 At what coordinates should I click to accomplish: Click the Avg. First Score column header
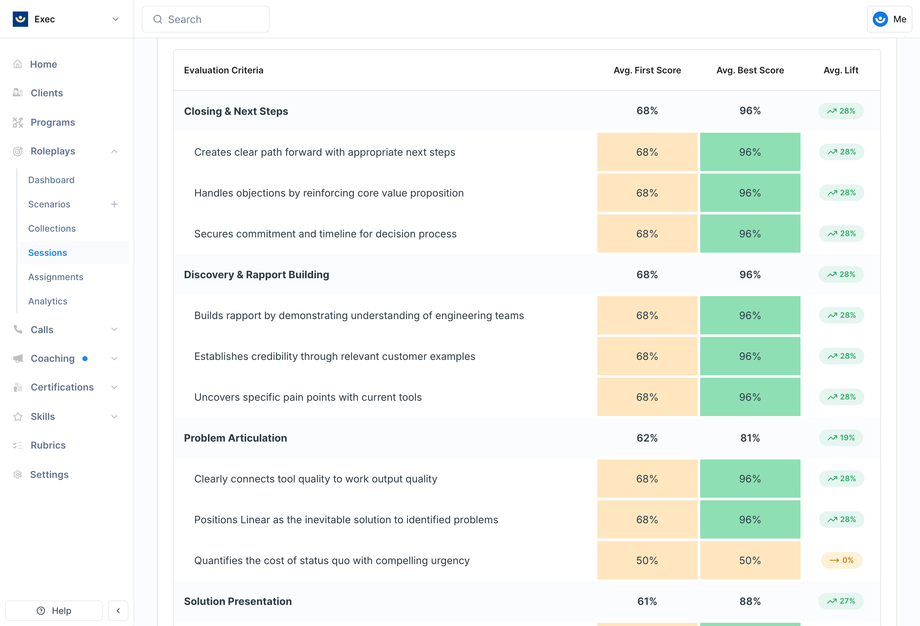[647, 70]
